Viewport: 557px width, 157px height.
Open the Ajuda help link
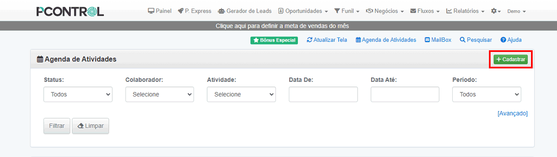[x=511, y=40]
